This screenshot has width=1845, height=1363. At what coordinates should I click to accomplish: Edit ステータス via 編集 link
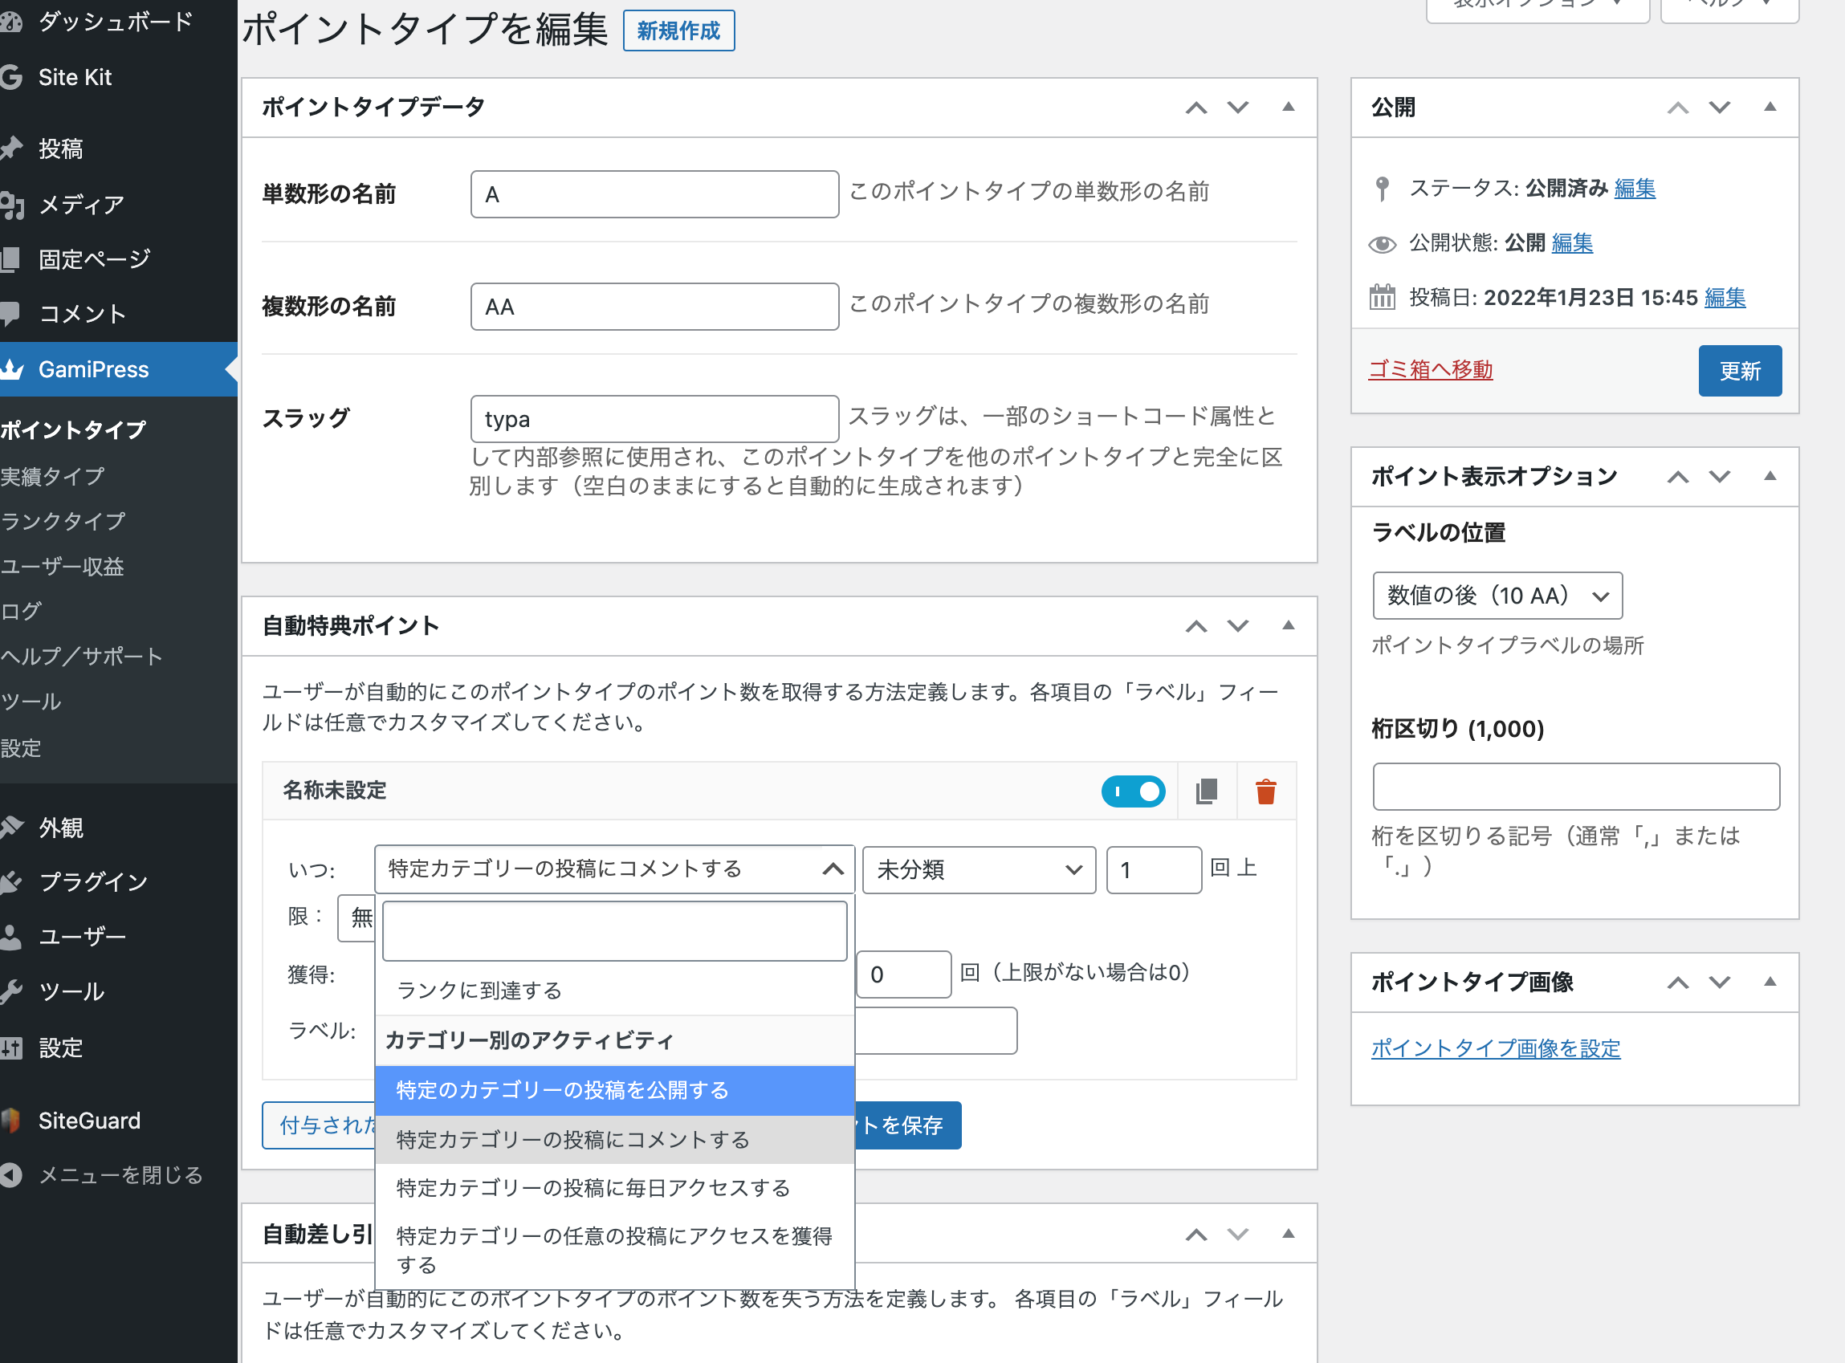click(x=1635, y=188)
